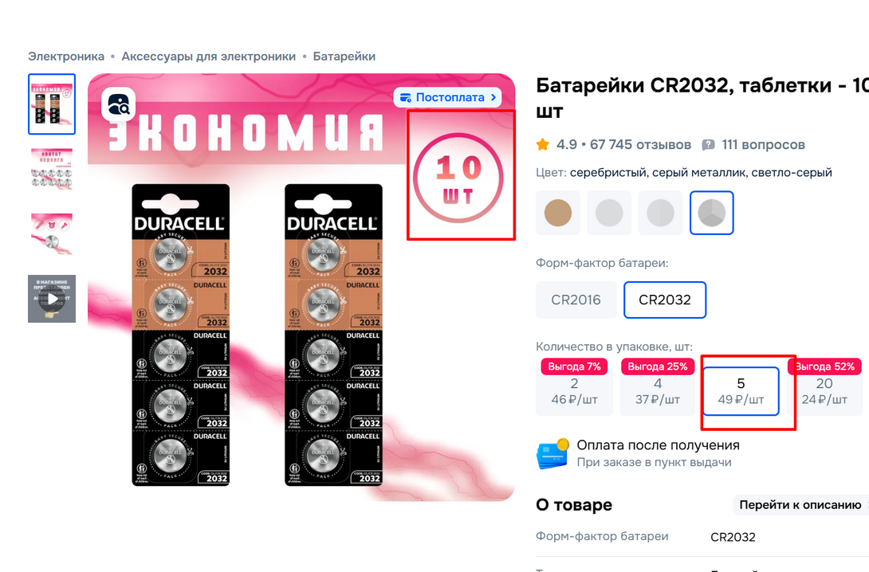Click the Постоплата badge with chevron
This screenshot has width=869, height=572.
pos(448,97)
